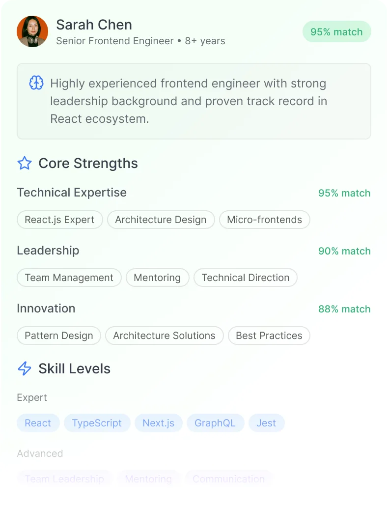Image resolution: width=388 pixels, height=506 pixels.
Task: Click the Pattern Design chip
Action: point(59,336)
